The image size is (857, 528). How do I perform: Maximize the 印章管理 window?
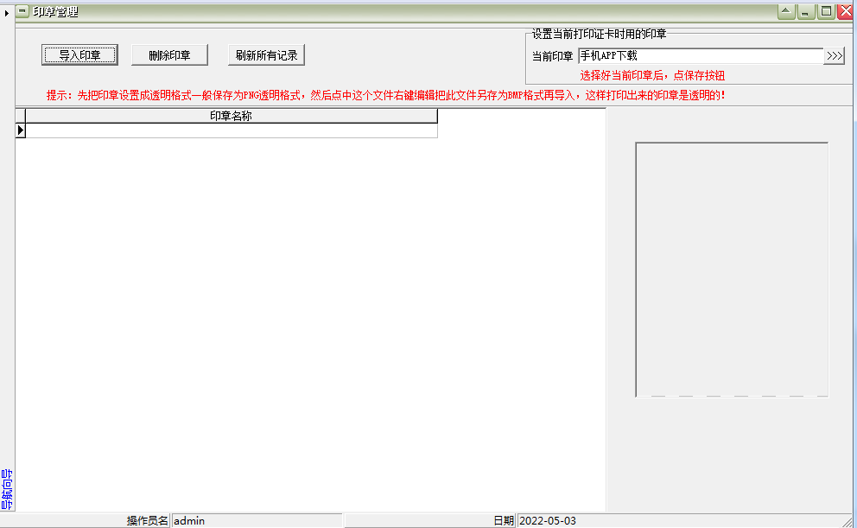[826, 12]
